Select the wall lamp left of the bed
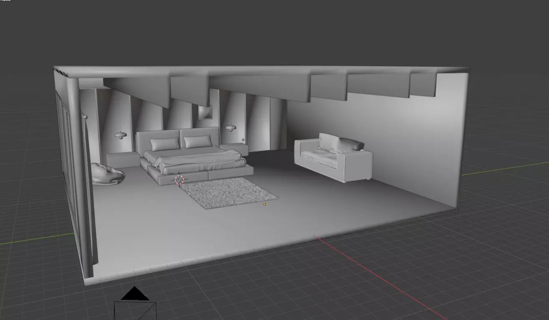This screenshot has height=320, width=549. 121,135
